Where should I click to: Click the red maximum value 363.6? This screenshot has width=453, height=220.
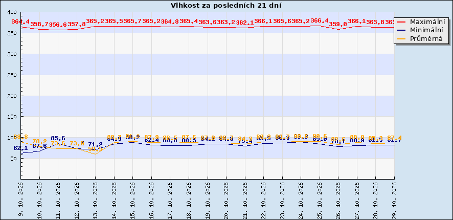pos(208,22)
